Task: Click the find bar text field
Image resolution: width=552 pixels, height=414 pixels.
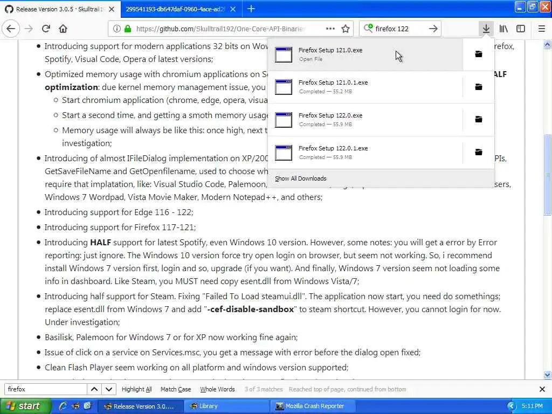Action: coord(46,389)
